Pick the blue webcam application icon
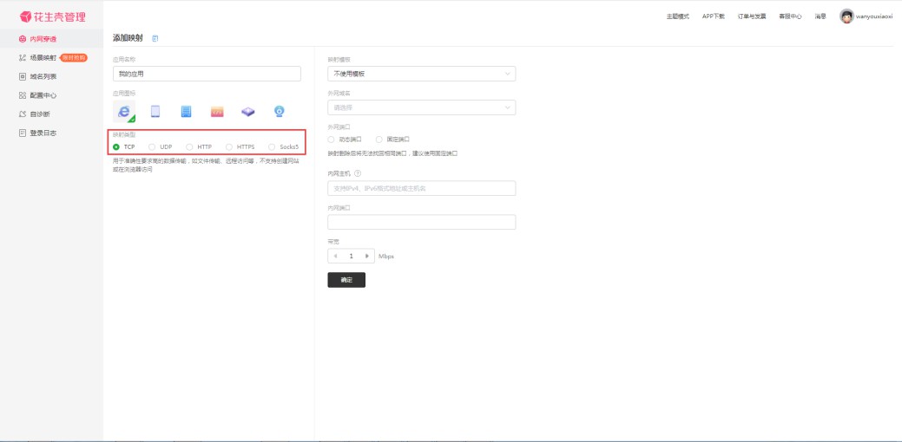This screenshot has width=902, height=442. point(280,111)
